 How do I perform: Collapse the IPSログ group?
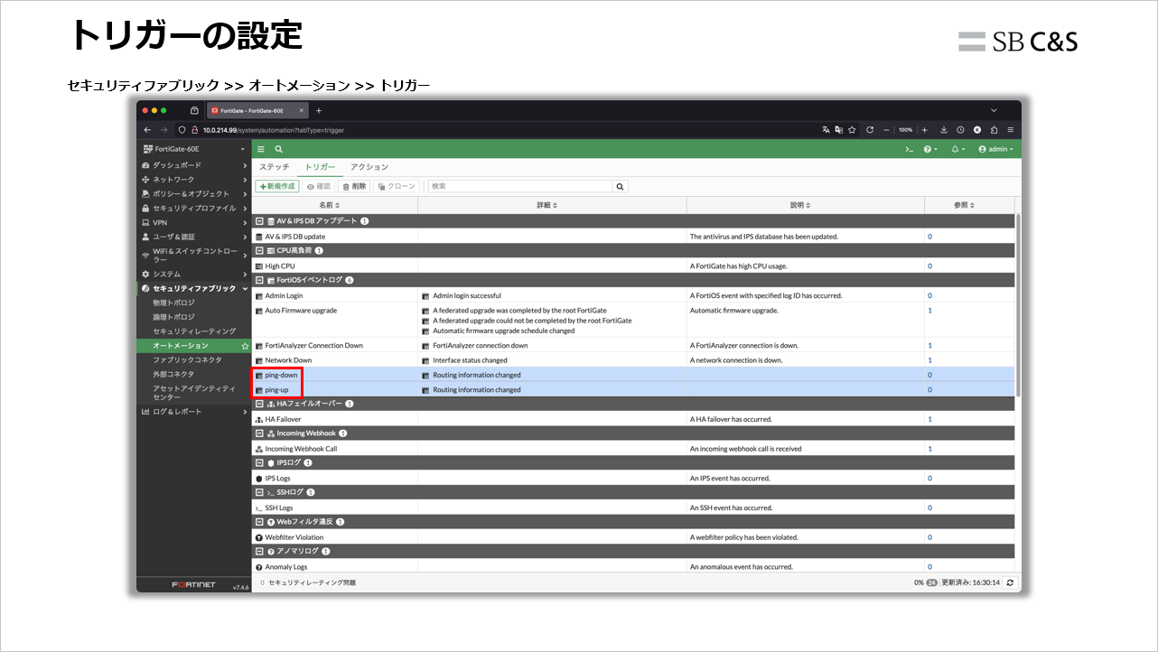[x=259, y=462]
